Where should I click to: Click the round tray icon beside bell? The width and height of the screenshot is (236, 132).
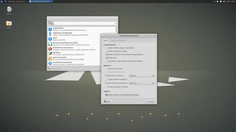tap(221, 1)
